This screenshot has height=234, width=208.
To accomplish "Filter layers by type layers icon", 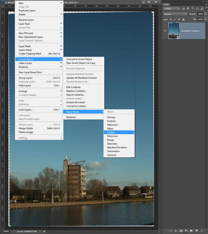I will pos(193,9).
